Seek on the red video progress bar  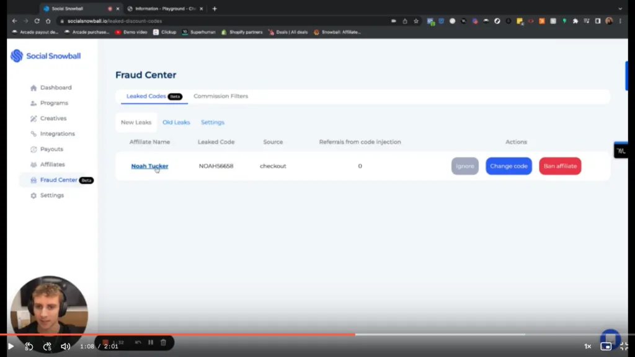(178, 334)
